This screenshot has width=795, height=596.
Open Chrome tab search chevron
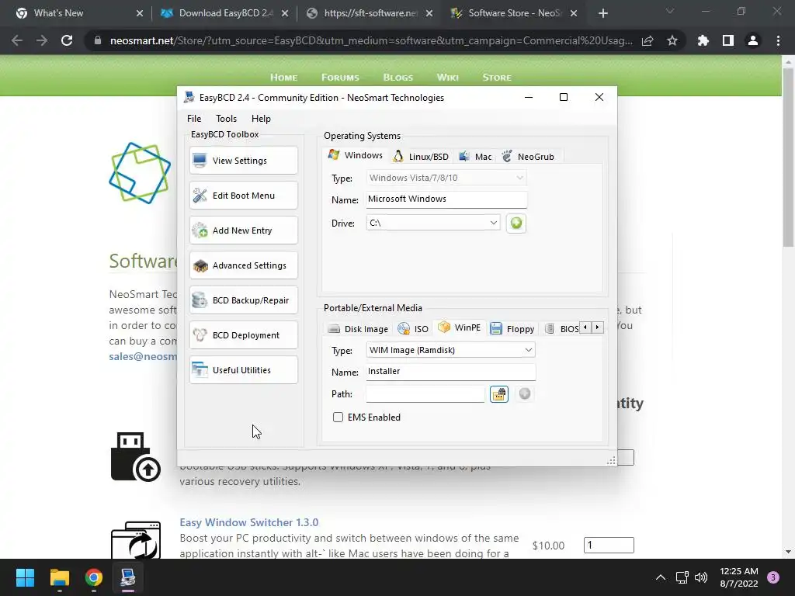click(670, 11)
